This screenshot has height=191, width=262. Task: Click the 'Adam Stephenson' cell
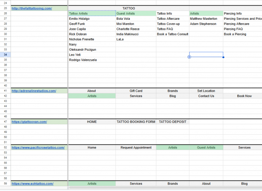click(206, 24)
